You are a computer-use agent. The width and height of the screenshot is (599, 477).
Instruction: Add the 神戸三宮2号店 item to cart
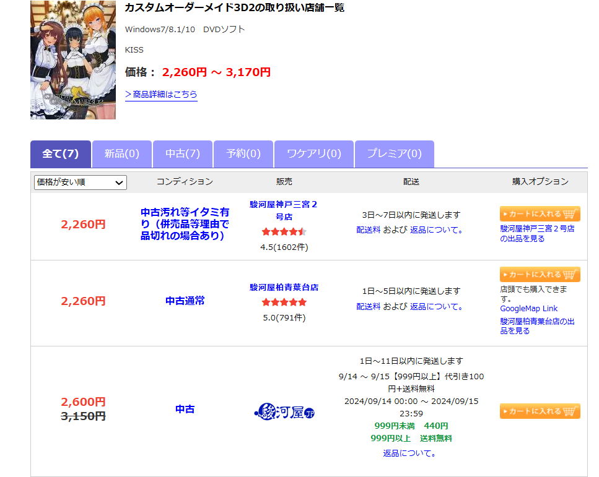pyautogui.click(x=540, y=213)
